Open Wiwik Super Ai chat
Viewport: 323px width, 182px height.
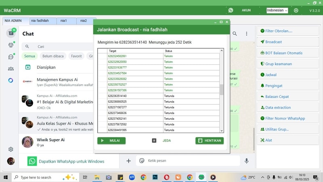coord(56,142)
